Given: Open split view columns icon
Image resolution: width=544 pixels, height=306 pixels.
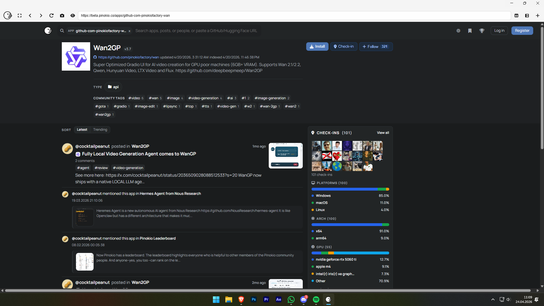Looking at the screenshot, I should pos(517,16).
